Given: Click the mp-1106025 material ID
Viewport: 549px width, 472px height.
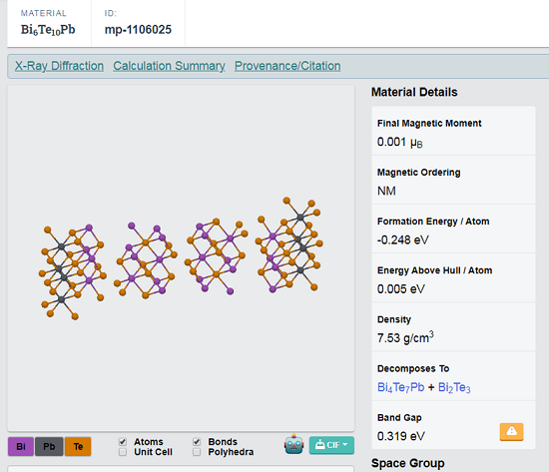Looking at the screenshot, I should coord(138,29).
